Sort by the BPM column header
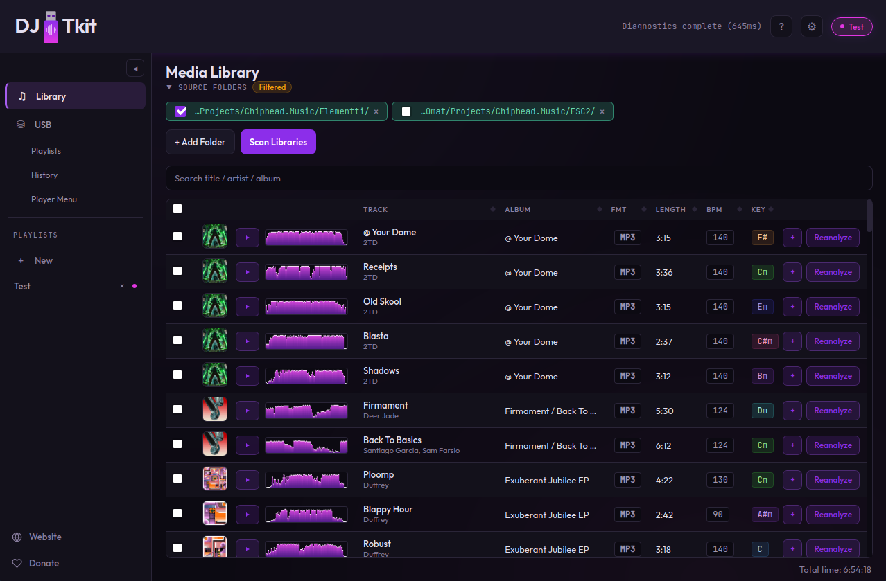This screenshot has width=886, height=581. [x=714, y=209]
